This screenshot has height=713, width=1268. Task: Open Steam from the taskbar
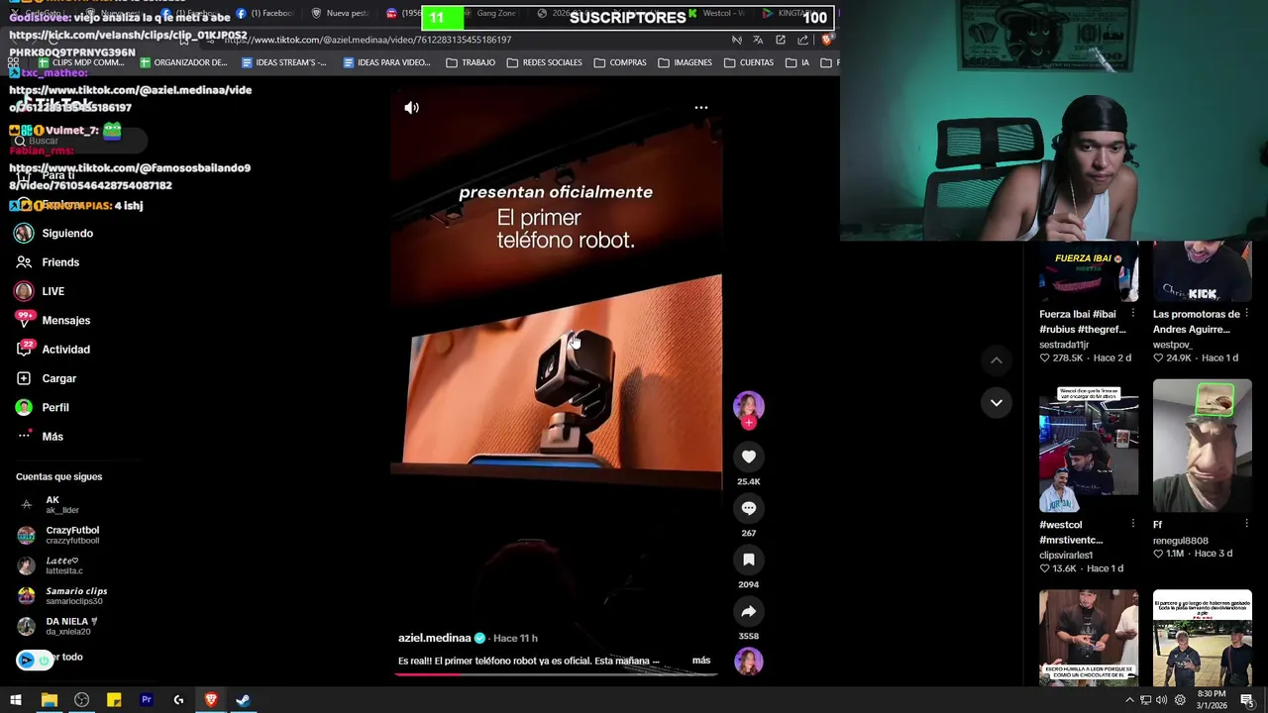point(243,700)
